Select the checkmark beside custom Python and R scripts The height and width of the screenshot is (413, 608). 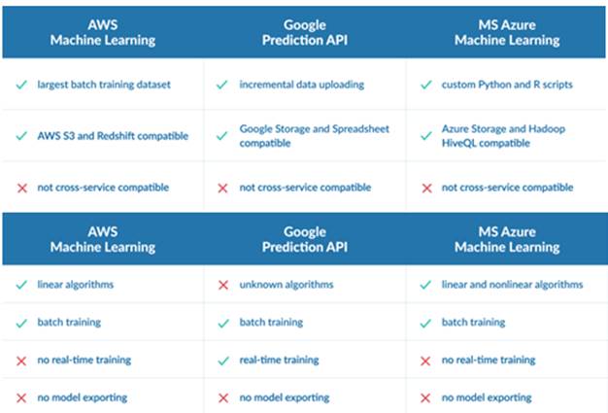pyautogui.click(x=425, y=85)
